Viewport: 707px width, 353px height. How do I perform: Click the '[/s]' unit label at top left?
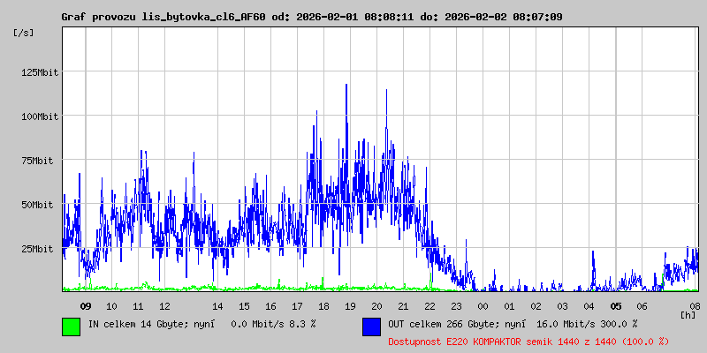coord(24,32)
